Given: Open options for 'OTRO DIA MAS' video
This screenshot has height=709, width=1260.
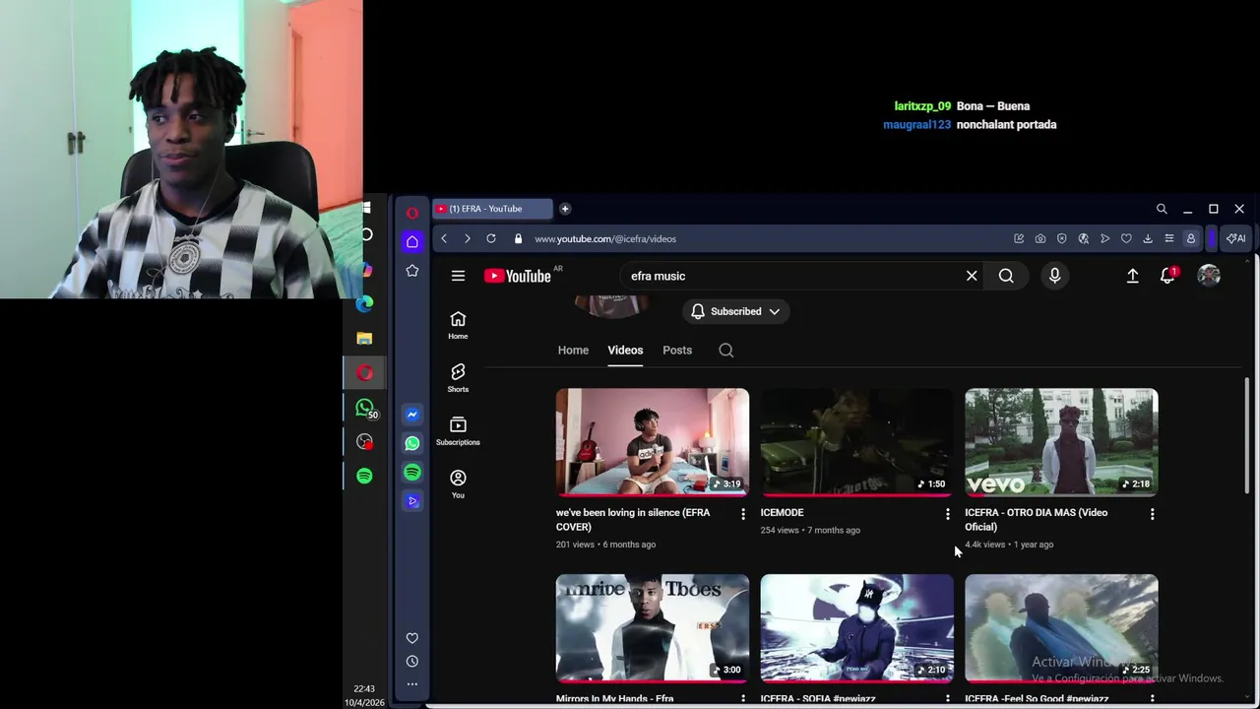Looking at the screenshot, I should coord(1153,514).
